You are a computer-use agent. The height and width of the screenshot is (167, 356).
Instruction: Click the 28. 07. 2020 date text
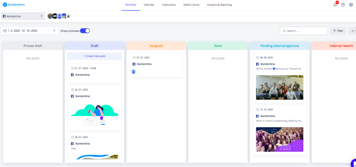[81, 137]
